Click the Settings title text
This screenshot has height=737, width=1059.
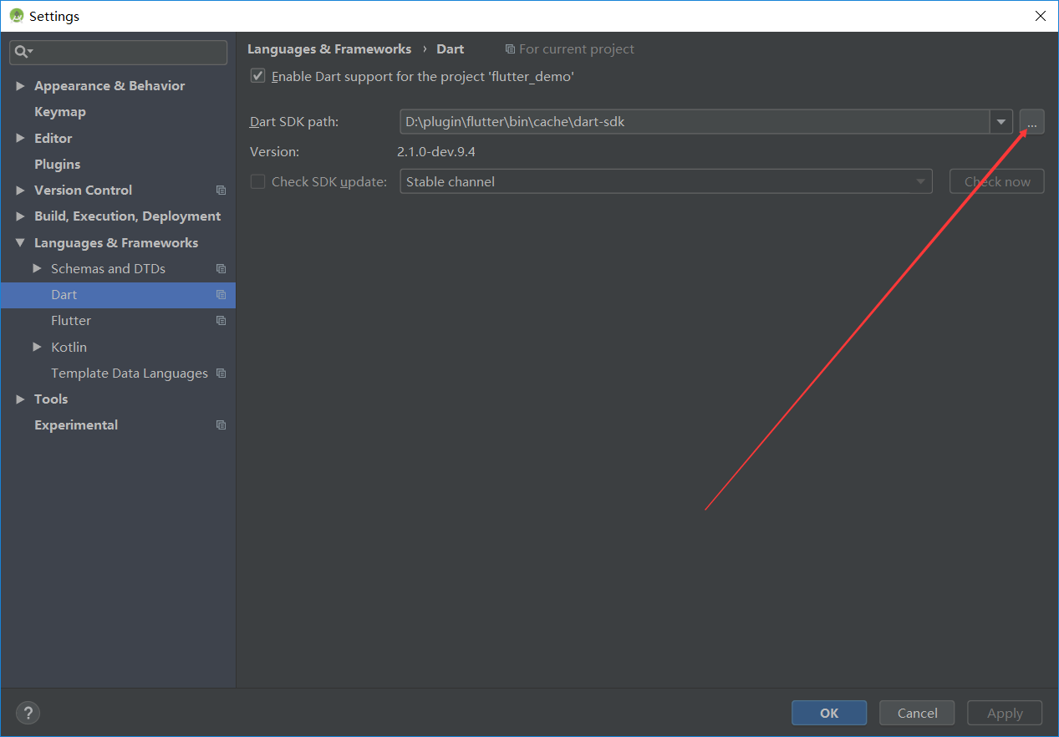54,17
